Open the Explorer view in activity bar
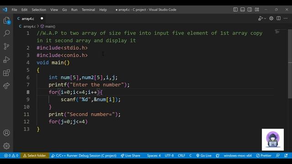292x164 pixels. pyautogui.click(x=6, y=20)
